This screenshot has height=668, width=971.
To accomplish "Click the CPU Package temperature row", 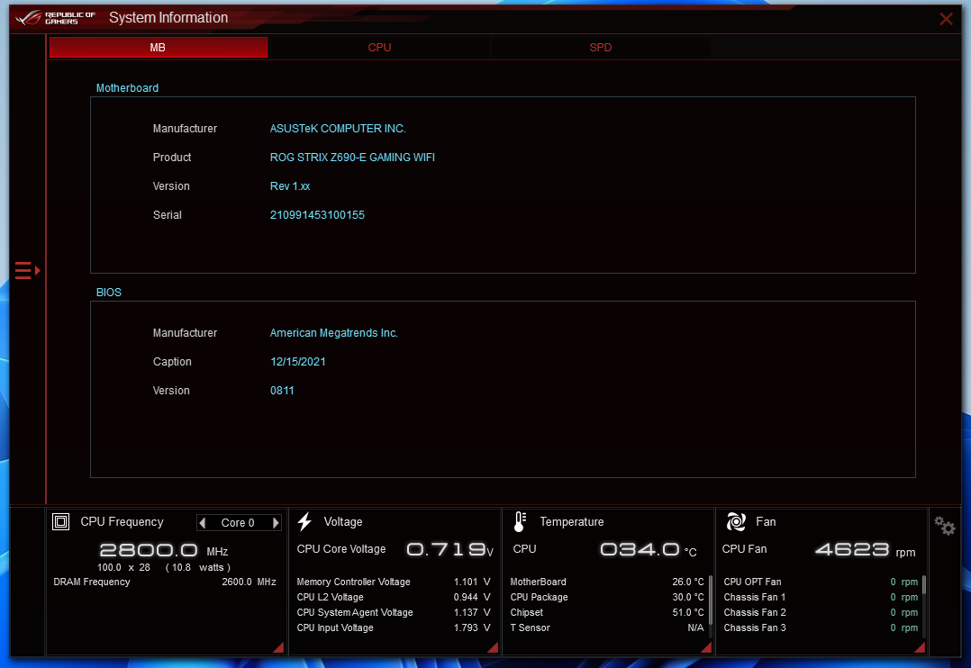I will coord(607,598).
